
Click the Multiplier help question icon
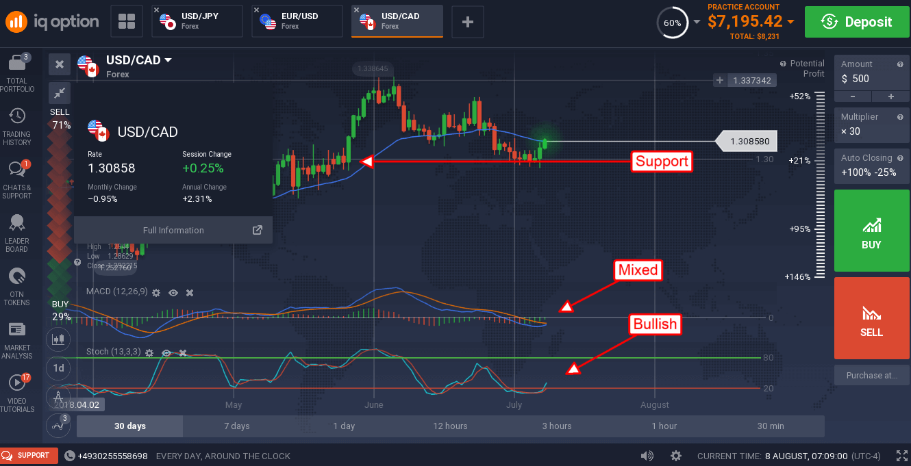pyautogui.click(x=900, y=117)
